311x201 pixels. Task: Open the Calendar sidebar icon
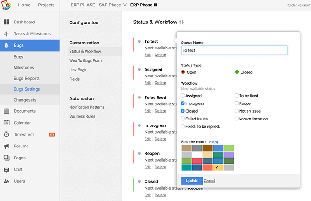click(6, 123)
